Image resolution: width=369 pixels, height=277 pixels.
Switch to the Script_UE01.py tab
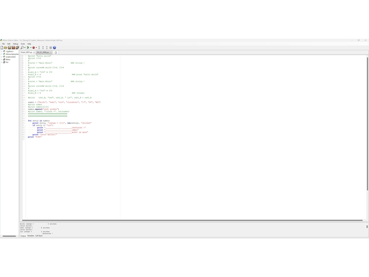click(x=27, y=53)
